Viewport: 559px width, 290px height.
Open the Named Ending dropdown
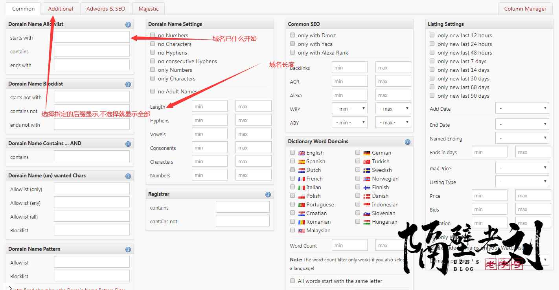[522, 138]
